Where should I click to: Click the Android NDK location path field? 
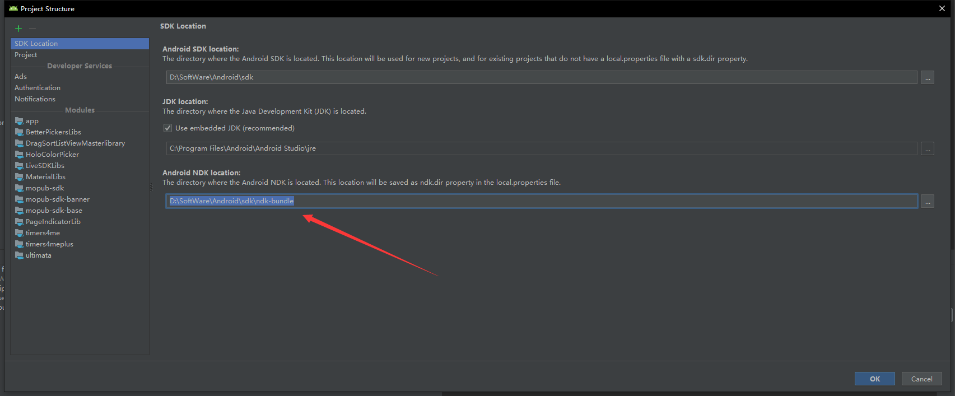pos(542,201)
